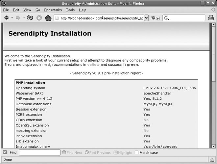Enable the Match case checkbox
This screenshot has width=217, height=164.
[x=136, y=153]
